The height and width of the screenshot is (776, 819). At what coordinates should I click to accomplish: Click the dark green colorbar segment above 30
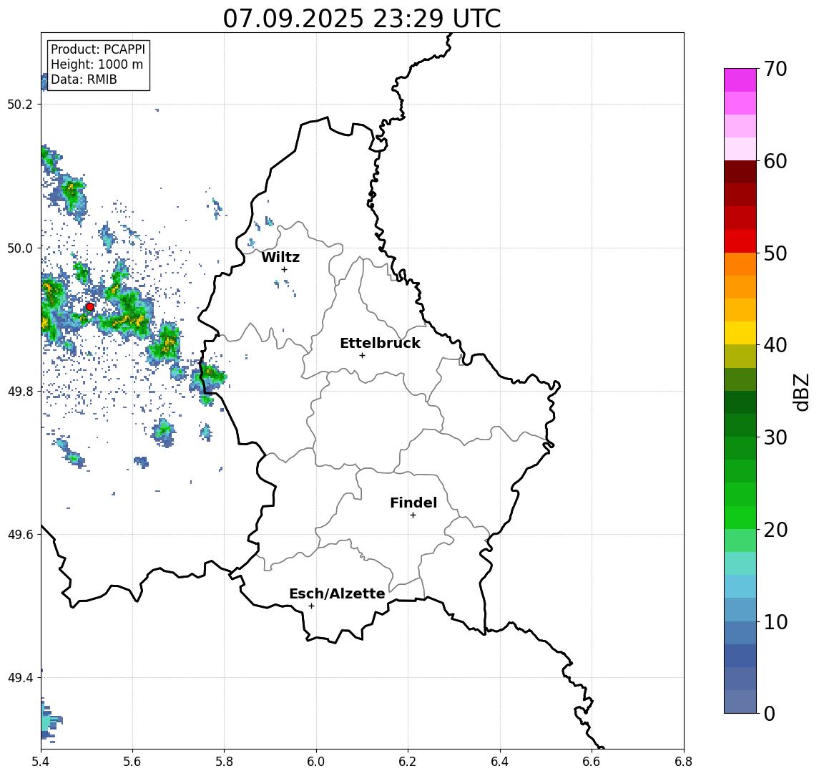click(740, 425)
